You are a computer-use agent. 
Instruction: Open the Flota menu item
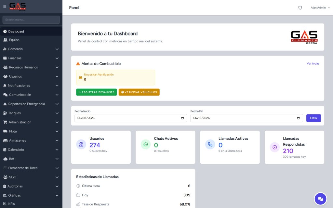[31, 131]
